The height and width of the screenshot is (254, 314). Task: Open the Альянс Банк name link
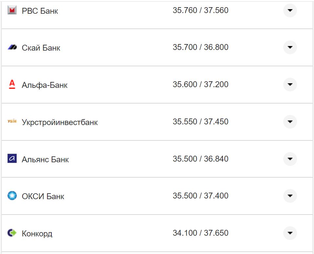point(45,160)
